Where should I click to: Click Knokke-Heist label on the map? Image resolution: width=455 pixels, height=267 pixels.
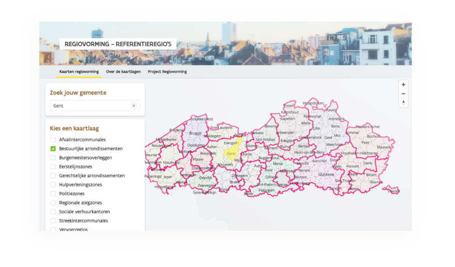(202, 119)
